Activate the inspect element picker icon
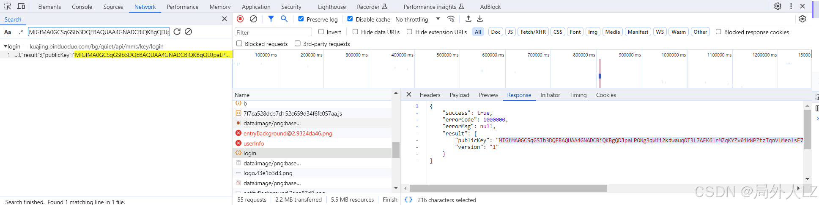Image resolution: width=819 pixels, height=205 pixels. coord(8,6)
